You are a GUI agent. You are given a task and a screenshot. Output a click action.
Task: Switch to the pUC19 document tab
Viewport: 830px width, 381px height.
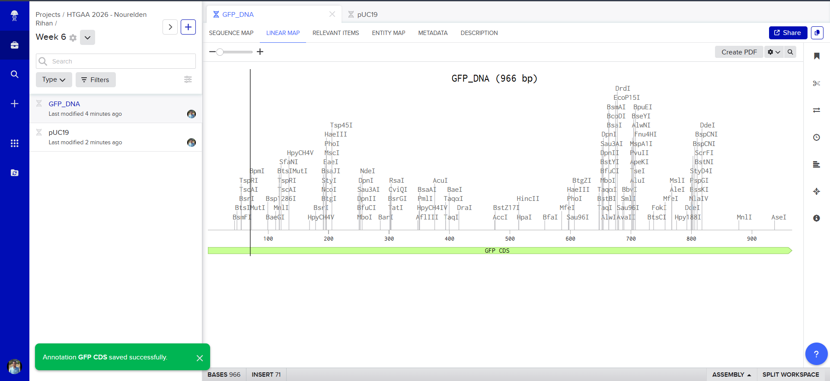pos(367,14)
